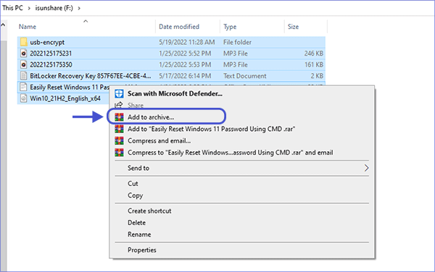435x272 pixels.
Task: Click the usb-encrypt folder icon
Action: (24, 42)
